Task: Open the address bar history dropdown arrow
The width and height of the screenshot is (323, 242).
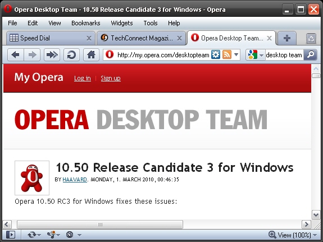Action: [236, 55]
